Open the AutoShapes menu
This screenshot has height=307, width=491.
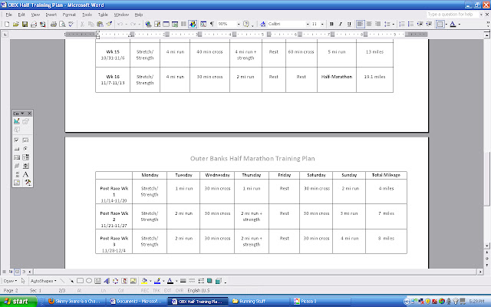pos(44,281)
